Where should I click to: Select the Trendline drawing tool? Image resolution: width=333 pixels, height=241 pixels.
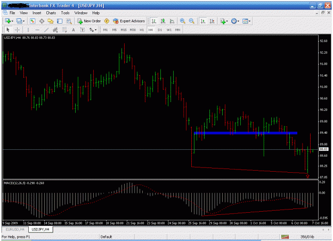(46, 30)
